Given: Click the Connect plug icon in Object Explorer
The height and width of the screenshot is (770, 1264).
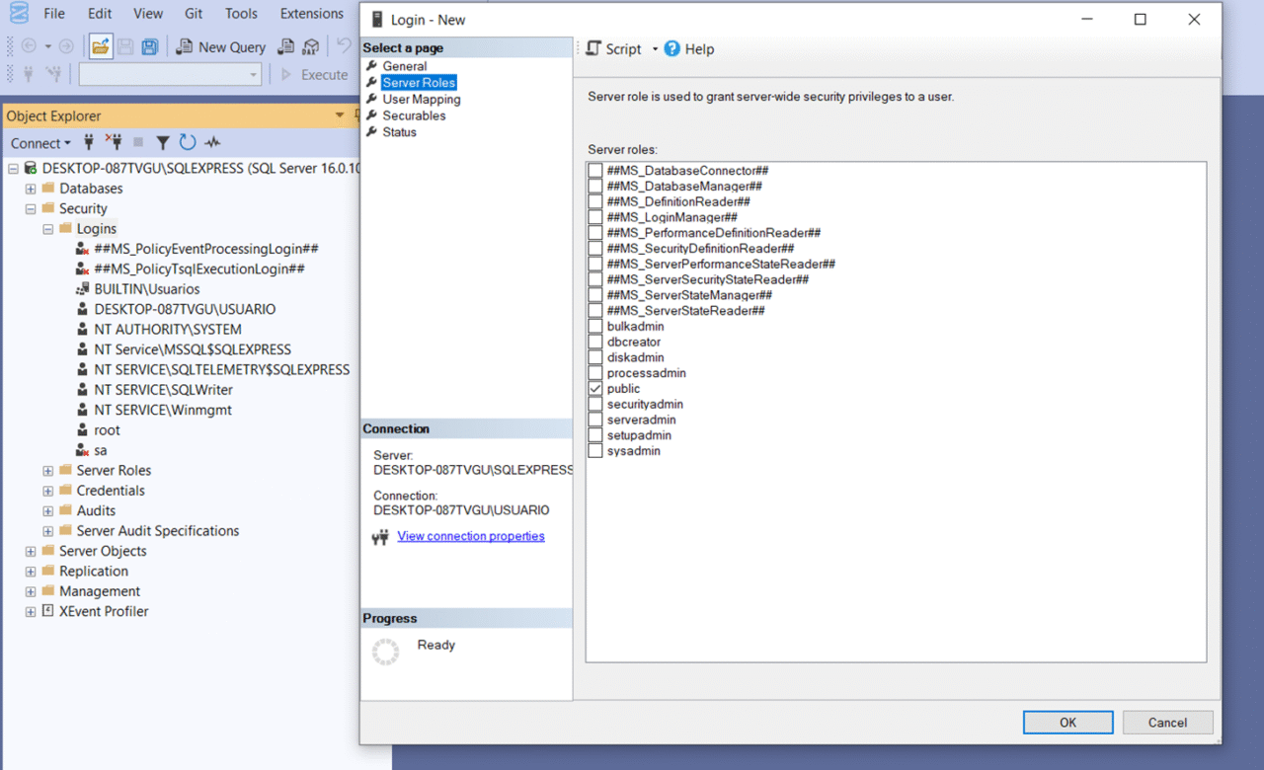Looking at the screenshot, I should click(x=89, y=143).
